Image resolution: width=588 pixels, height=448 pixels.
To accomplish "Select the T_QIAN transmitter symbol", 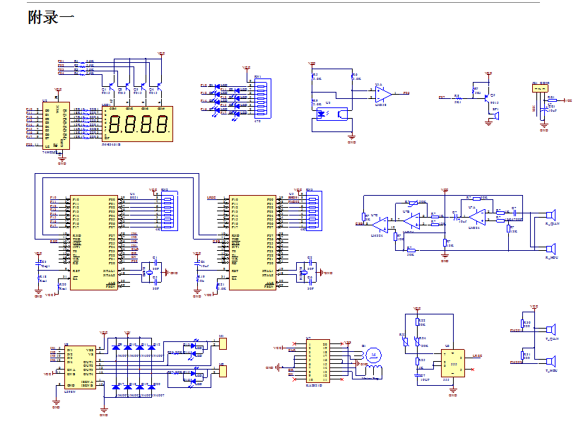I will (x=551, y=329).
